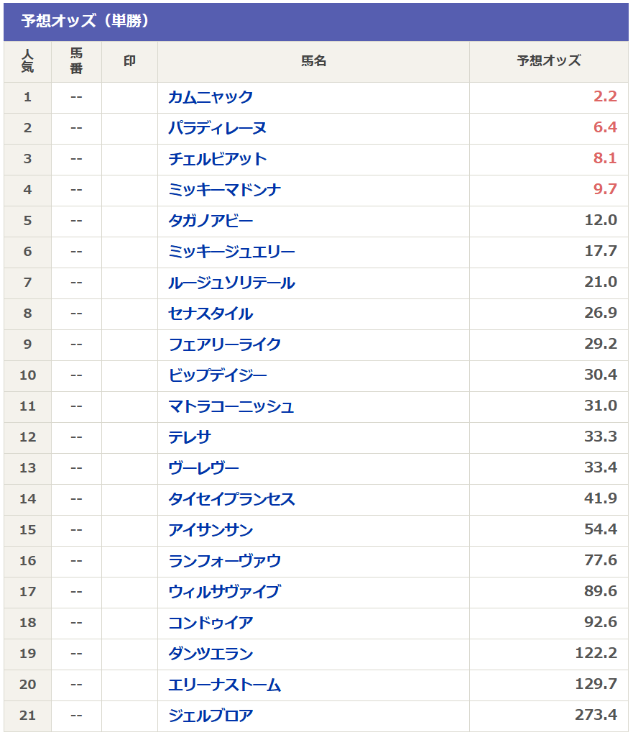The height and width of the screenshot is (735, 633).
Task: Open the パラディレーヌ horse link
Action: click(218, 129)
